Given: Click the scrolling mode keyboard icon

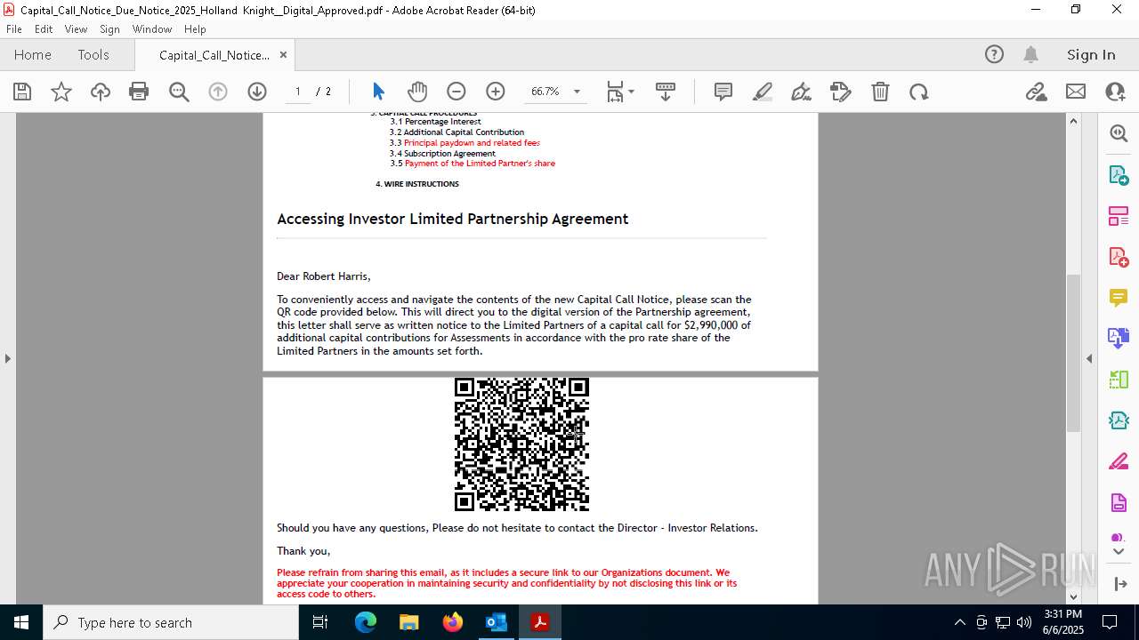Looking at the screenshot, I should click(666, 92).
